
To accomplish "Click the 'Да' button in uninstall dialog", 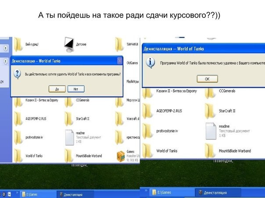I will click(x=57, y=89).
